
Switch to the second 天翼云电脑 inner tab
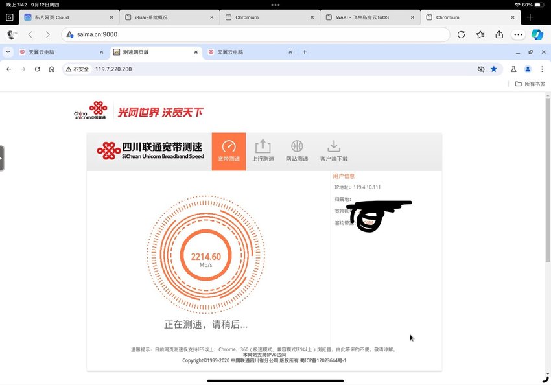[250, 52]
